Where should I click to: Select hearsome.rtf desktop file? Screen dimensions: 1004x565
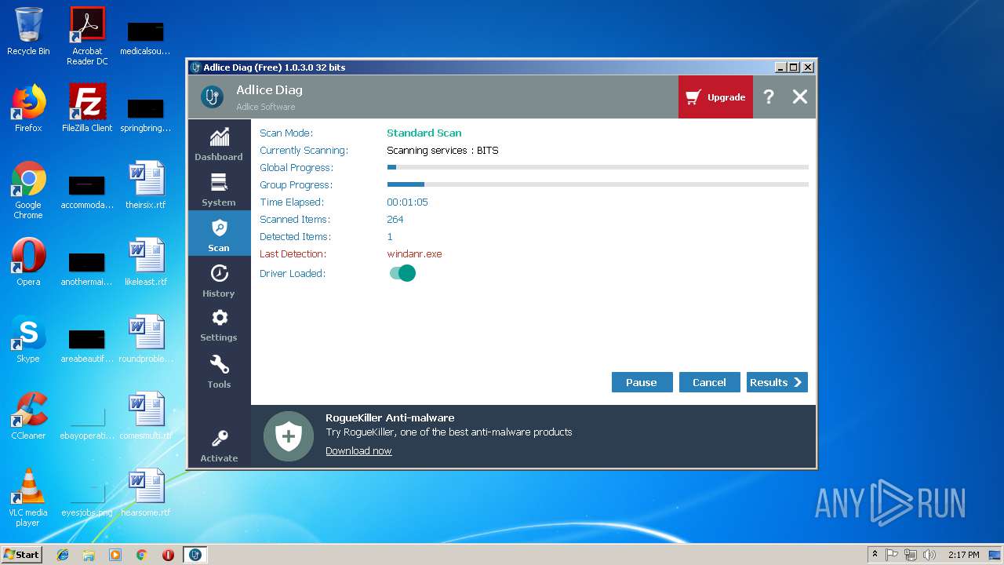pos(146,493)
